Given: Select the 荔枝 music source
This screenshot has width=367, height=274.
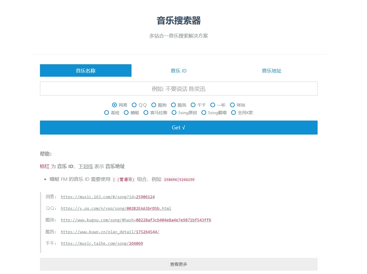Looking at the screenshot, I should point(106,112).
